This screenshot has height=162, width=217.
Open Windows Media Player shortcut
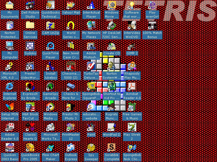pyautogui.click(x=51, y=107)
